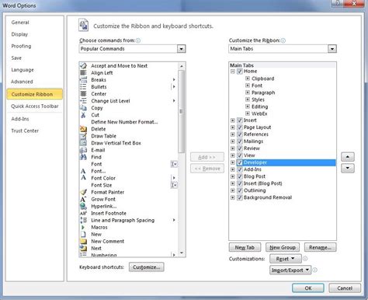368x300 pixels.
Task: Move Developer tab down with arrow button
Action: pyautogui.click(x=348, y=168)
